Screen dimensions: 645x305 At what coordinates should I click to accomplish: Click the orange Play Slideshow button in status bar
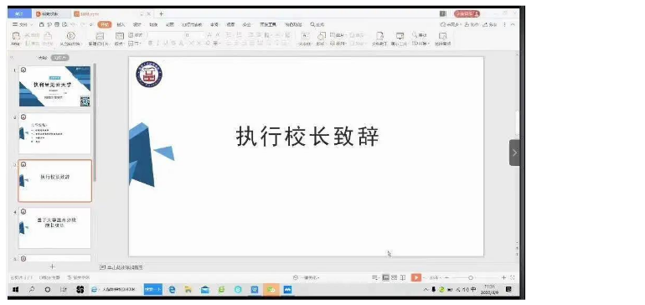click(x=416, y=278)
